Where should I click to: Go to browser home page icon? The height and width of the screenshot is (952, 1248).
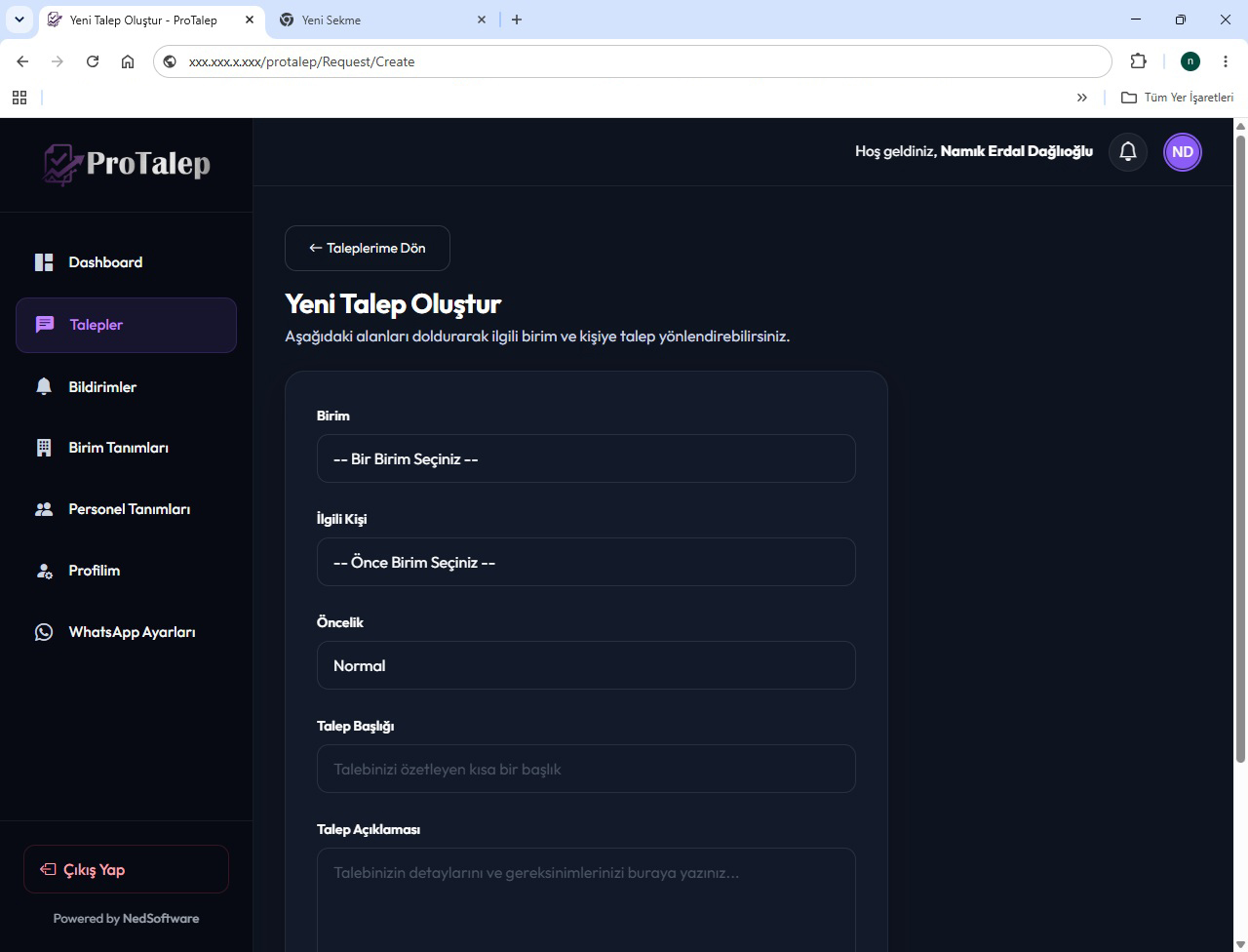128,61
